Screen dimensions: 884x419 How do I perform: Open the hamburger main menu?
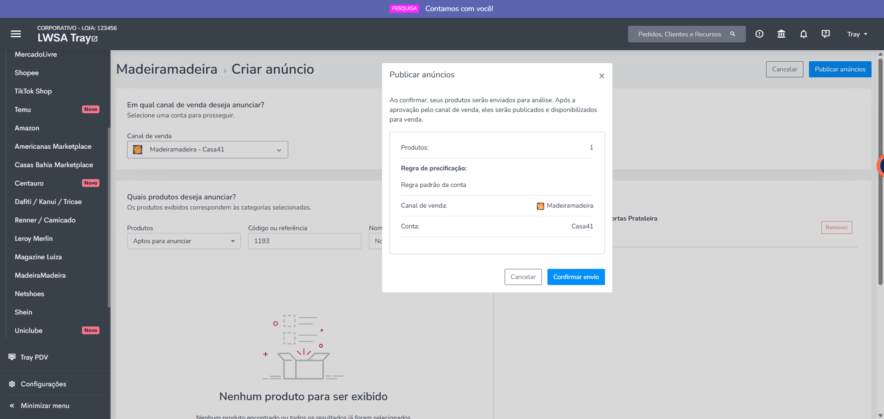tap(16, 34)
